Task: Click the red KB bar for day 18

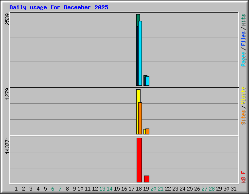Action: point(139,160)
